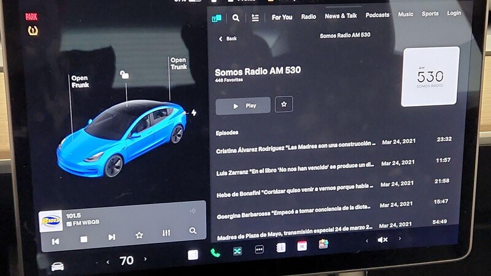
Task: Stop the FM WBQB playback
Action: (x=83, y=240)
